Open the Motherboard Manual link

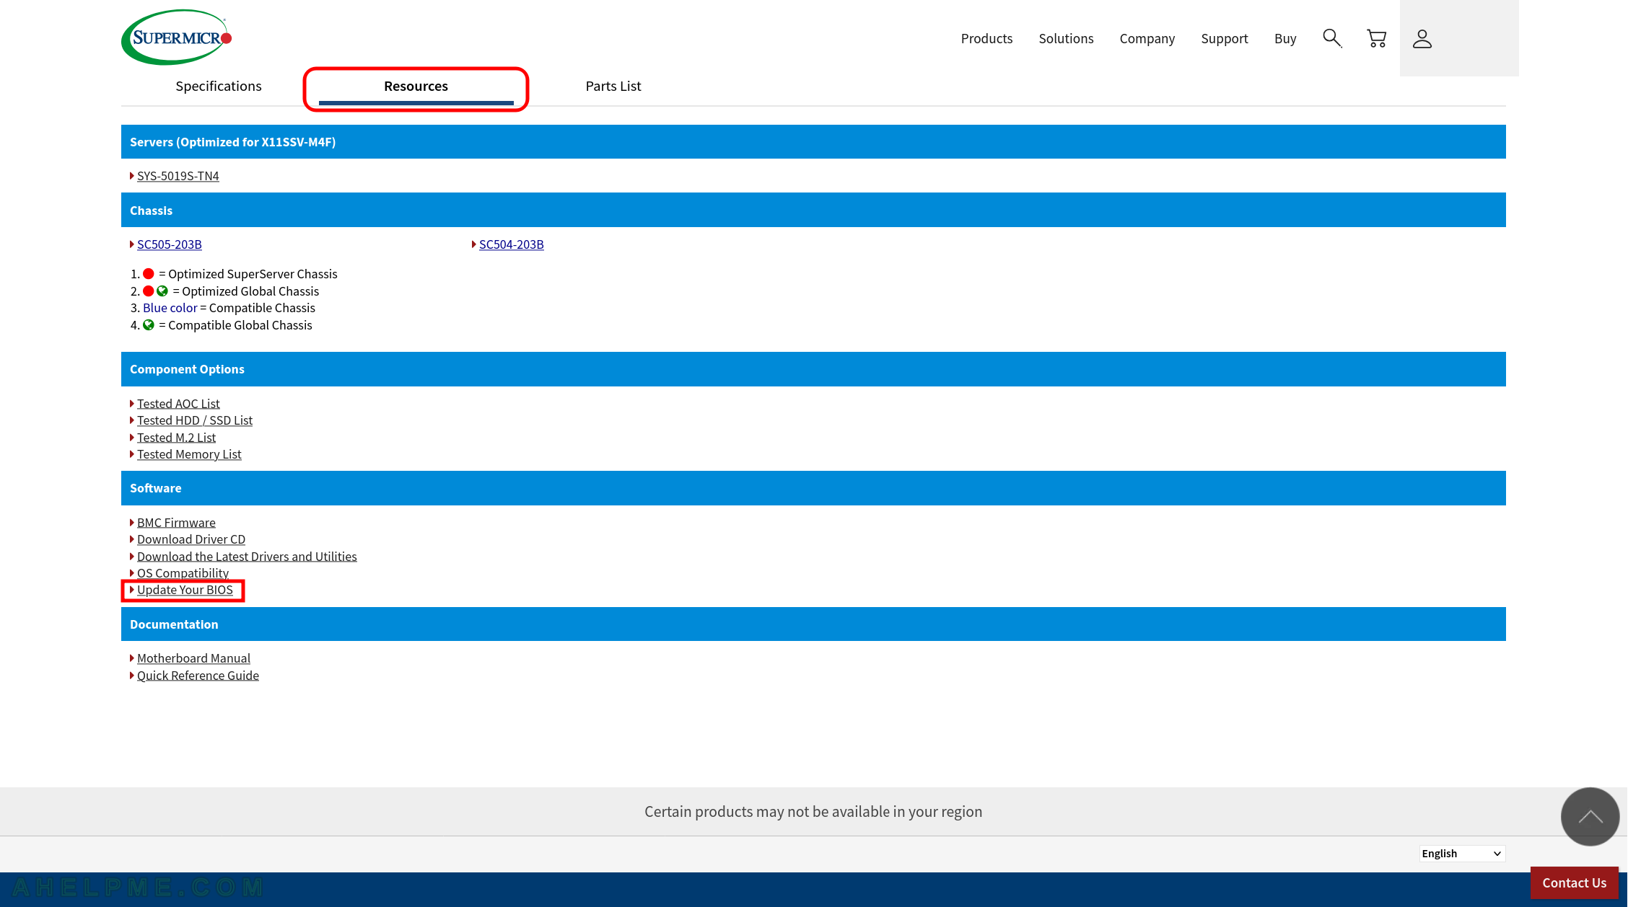193,658
